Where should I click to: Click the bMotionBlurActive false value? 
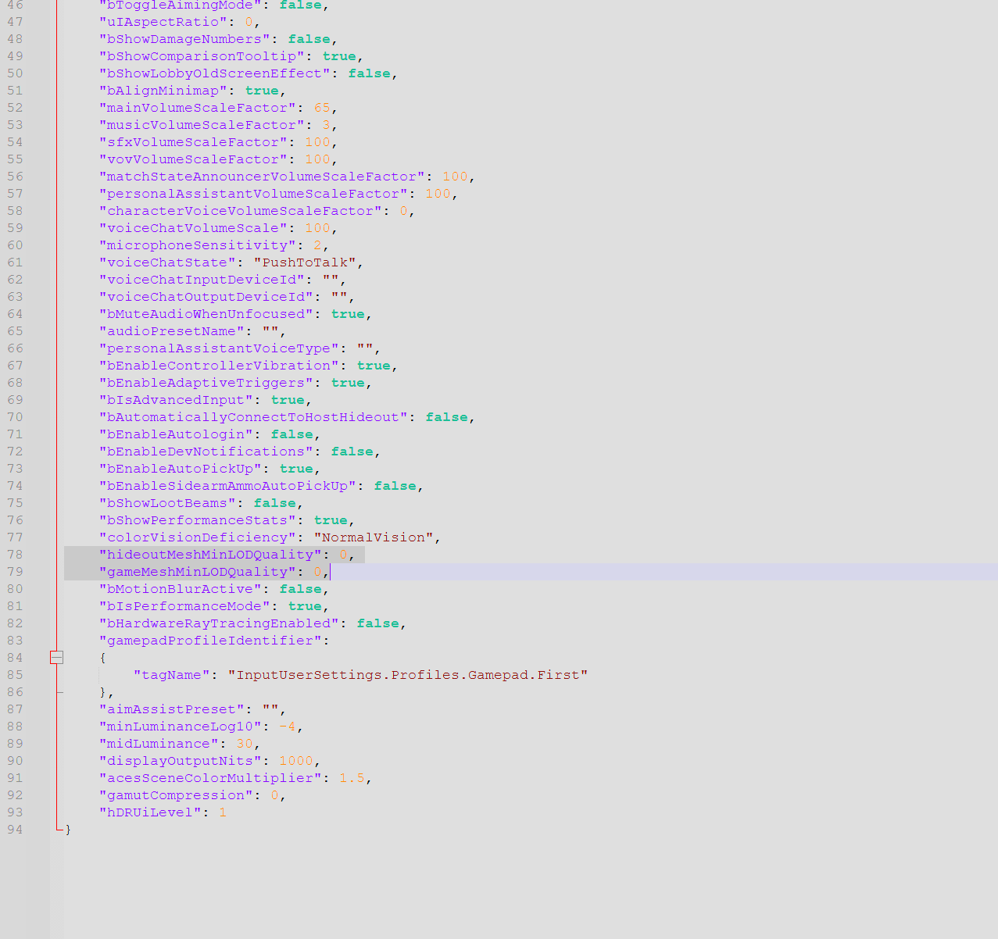pos(301,589)
